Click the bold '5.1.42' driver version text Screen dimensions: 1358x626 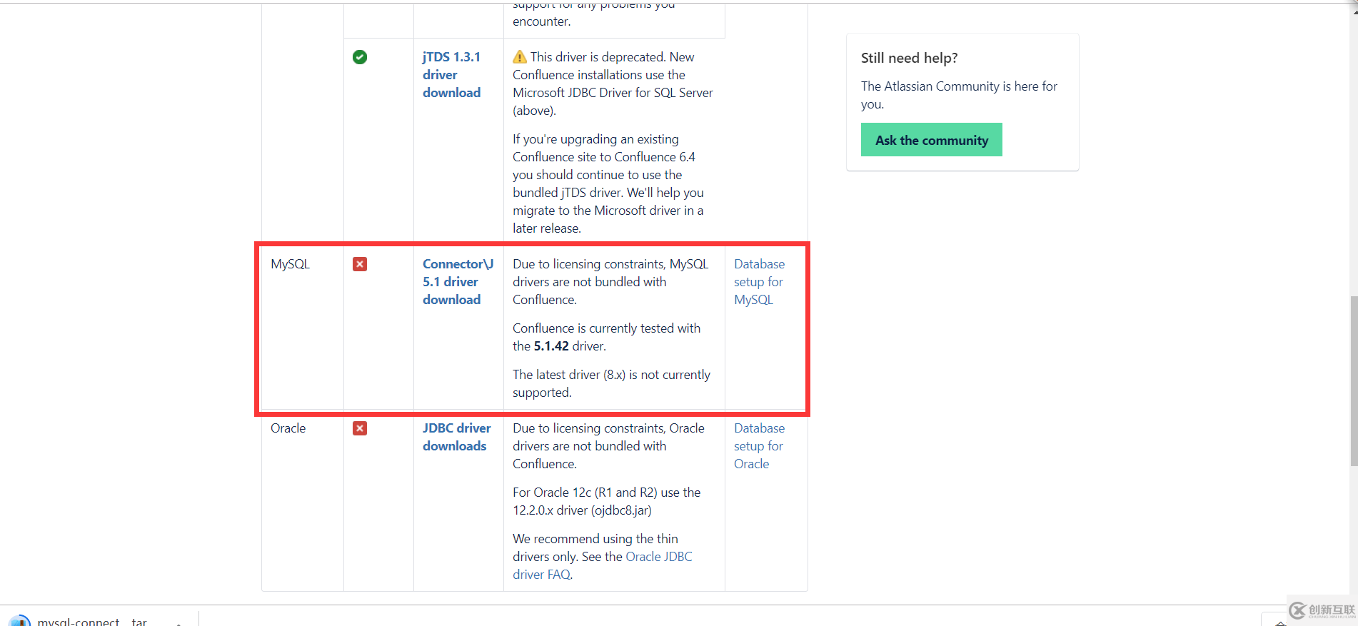[551, 346]
